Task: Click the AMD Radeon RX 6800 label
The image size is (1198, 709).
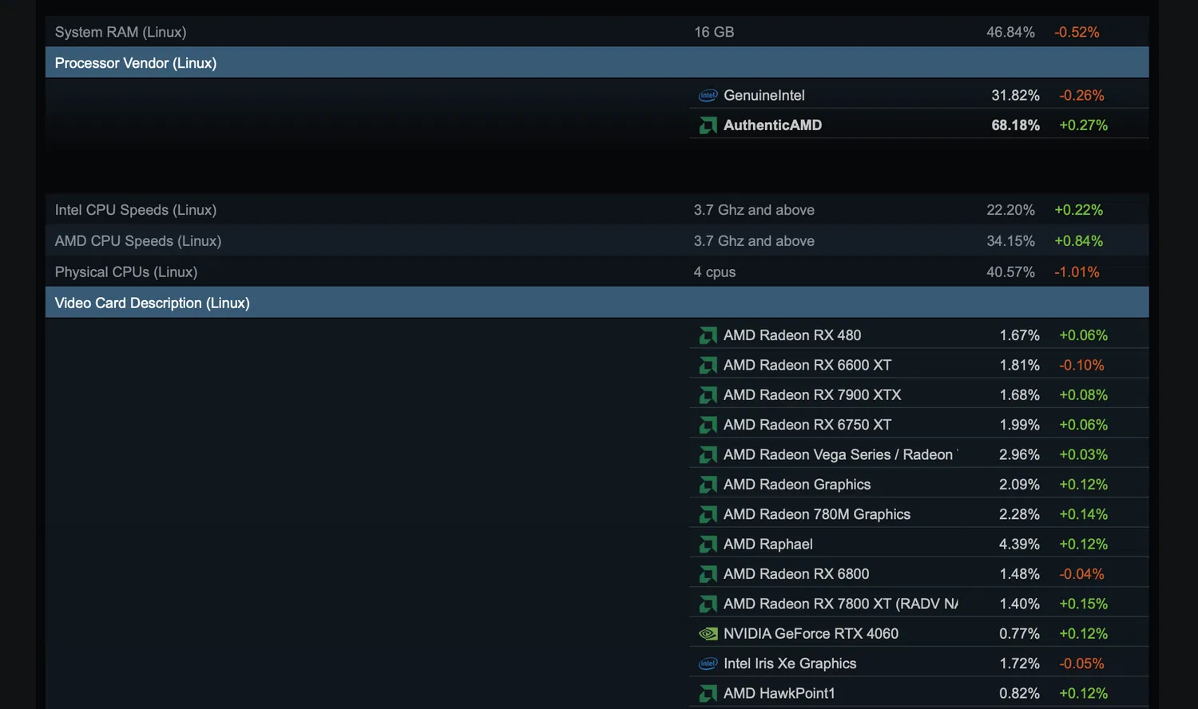Action: coord(796,574)
